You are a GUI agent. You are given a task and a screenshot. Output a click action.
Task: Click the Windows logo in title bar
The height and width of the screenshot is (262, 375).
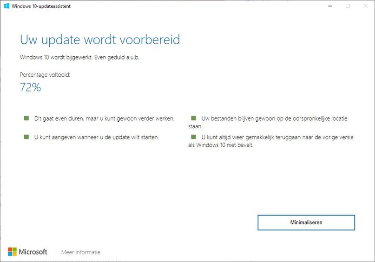[x=7, y=6]
